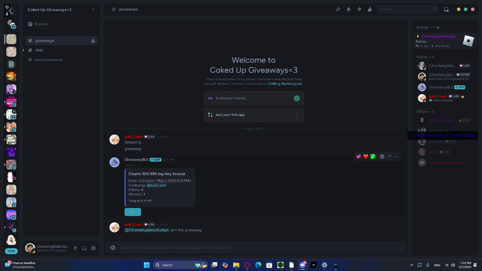Click the forward message arrow icon
This screenshot has height=271, width=482.
pyautogui.click(x=389, y=157)
